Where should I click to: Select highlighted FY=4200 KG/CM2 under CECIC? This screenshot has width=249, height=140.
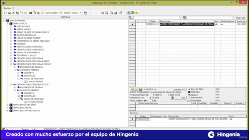pos(35,102)
